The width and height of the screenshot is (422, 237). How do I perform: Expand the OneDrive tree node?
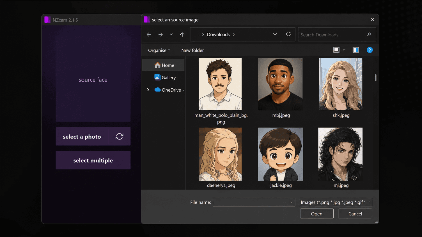[148, 90]
